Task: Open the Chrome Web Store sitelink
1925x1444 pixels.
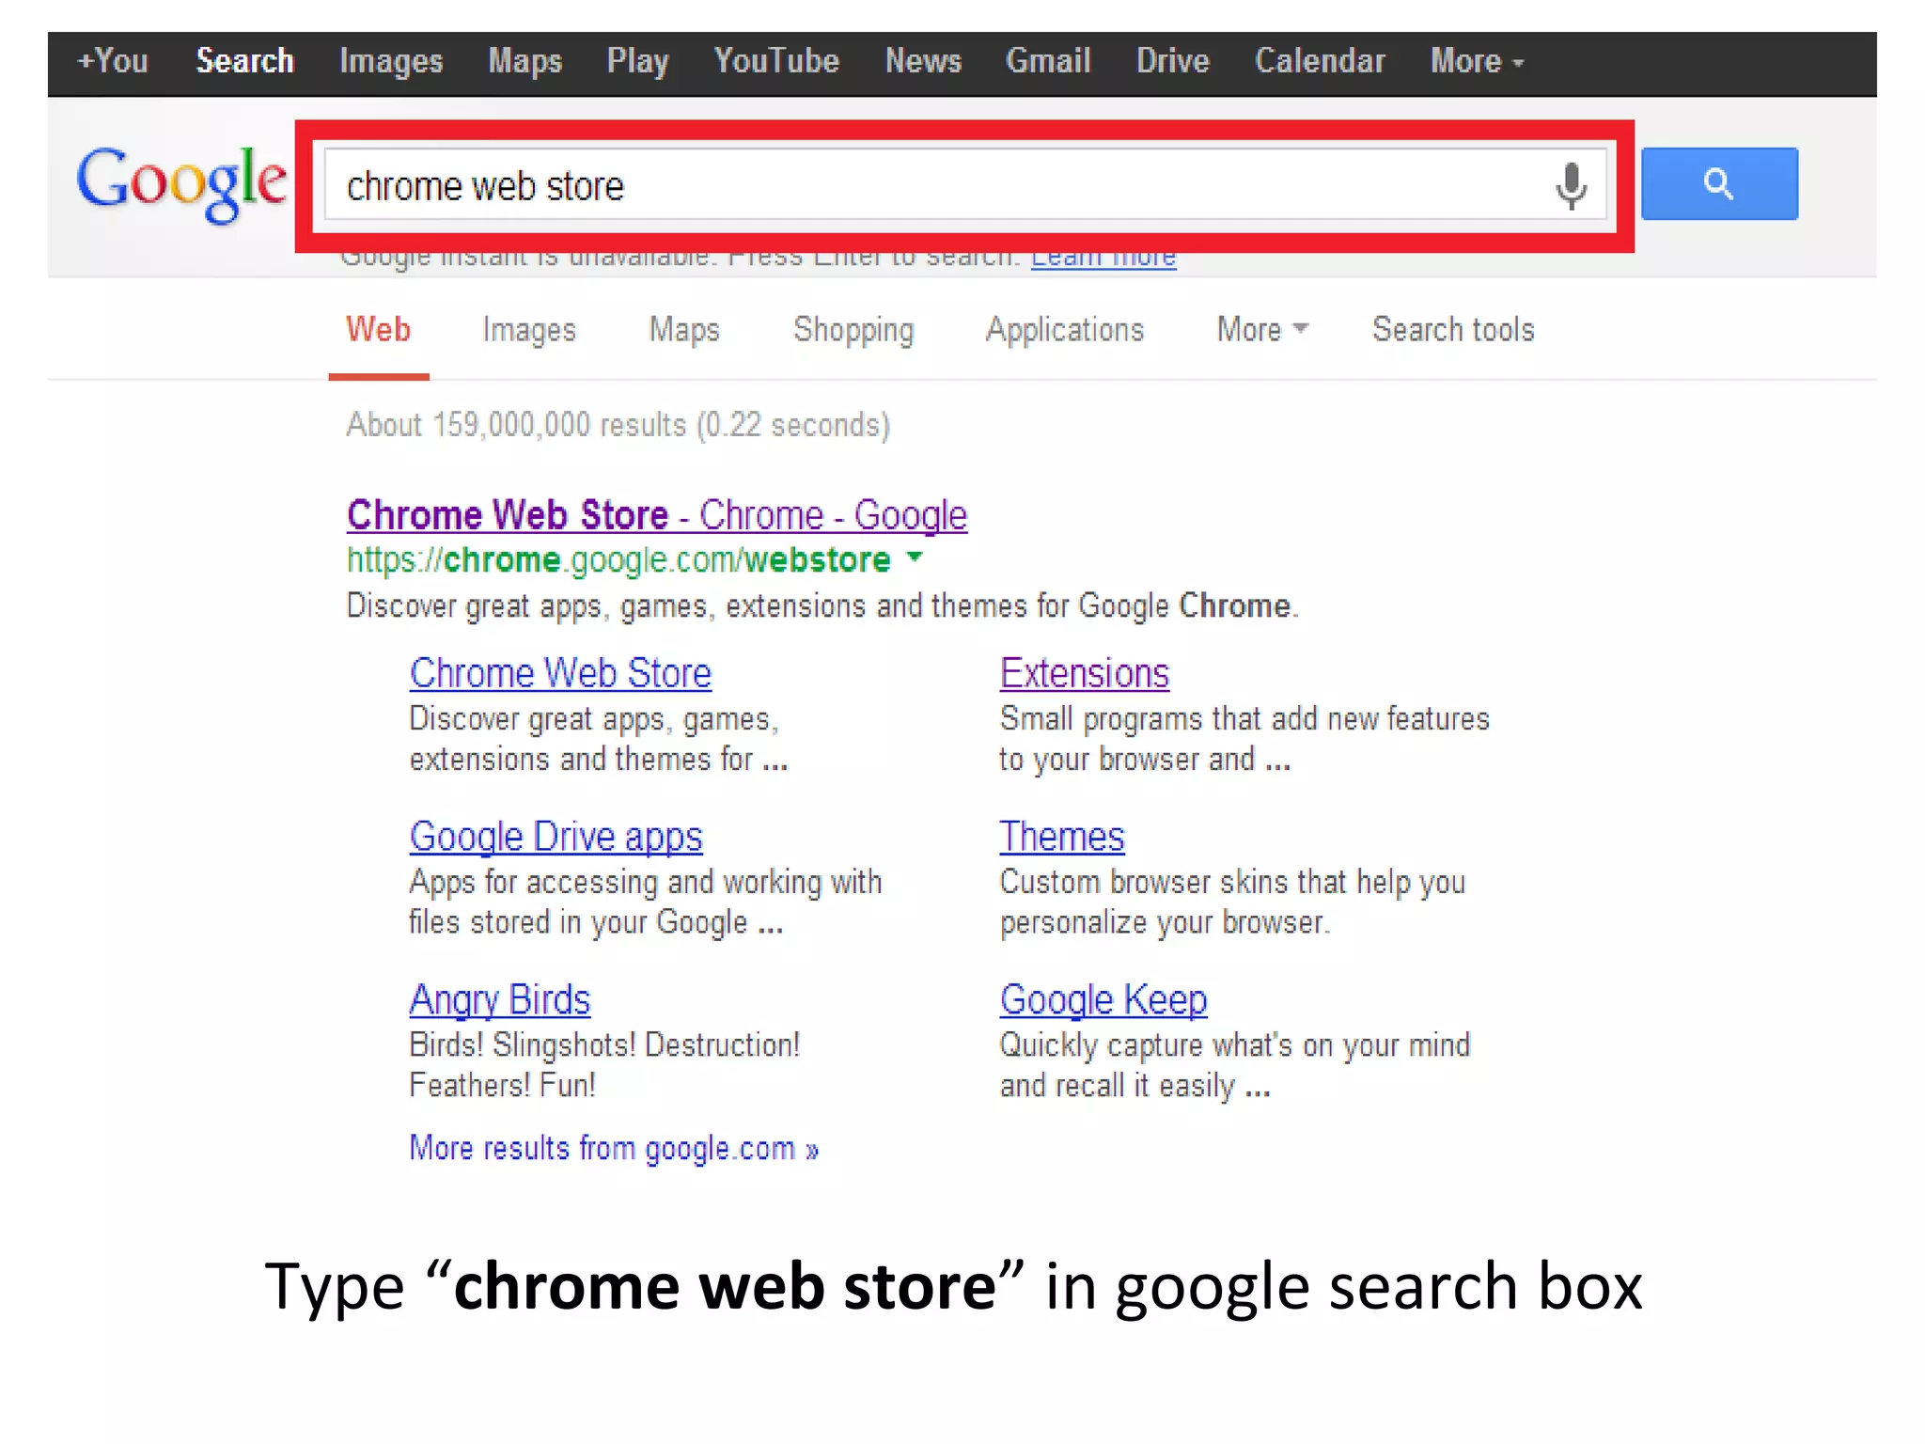Action: point(560,673)
